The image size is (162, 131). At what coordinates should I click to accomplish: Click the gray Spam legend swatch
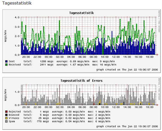6,121
